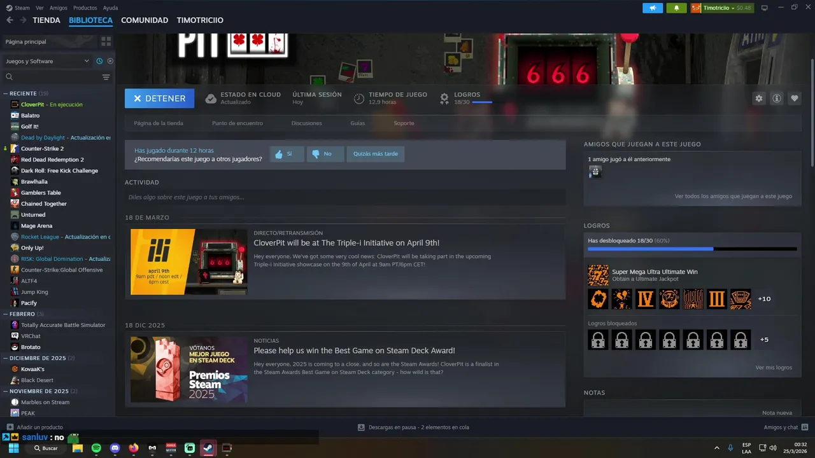
Task: Click the cloud status checkmark icon
Action: tap(211, 99)
